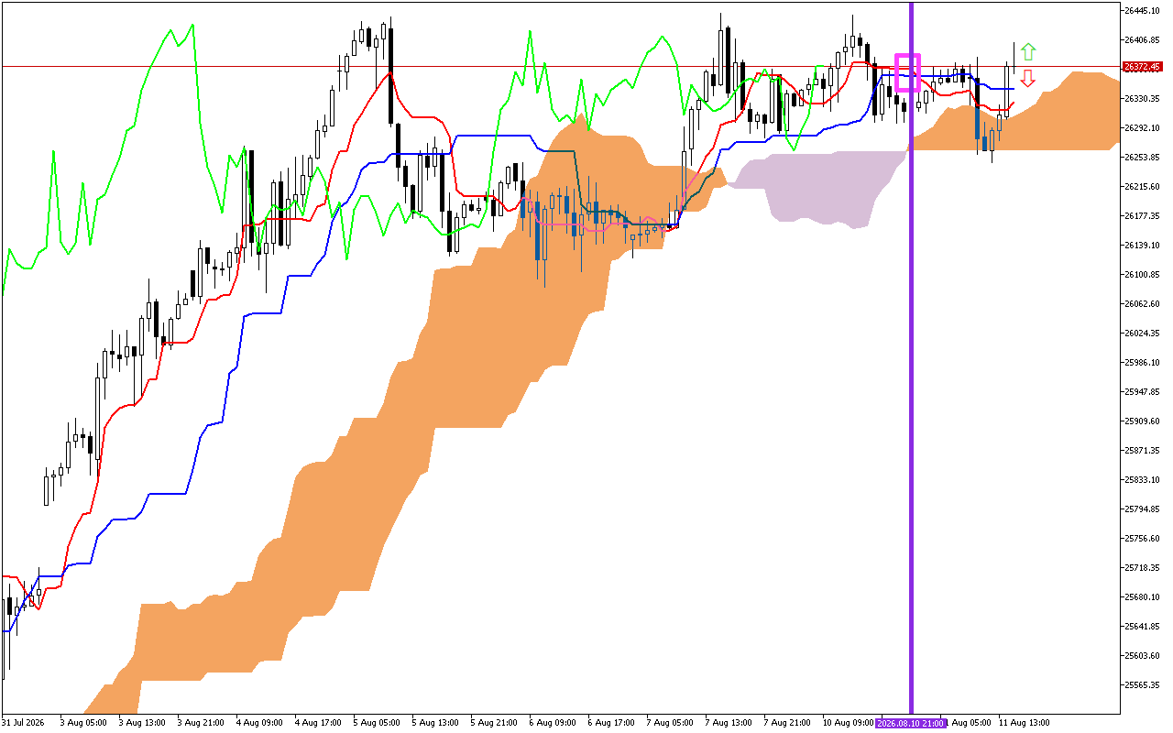Click the 4 Aug 17:00 time label
This screenshot has width=1173, height=733.
[x=318, y=723]
